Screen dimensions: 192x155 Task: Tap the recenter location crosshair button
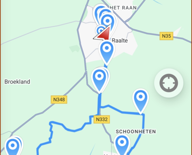pyautogui.click(x=169, y=83)
